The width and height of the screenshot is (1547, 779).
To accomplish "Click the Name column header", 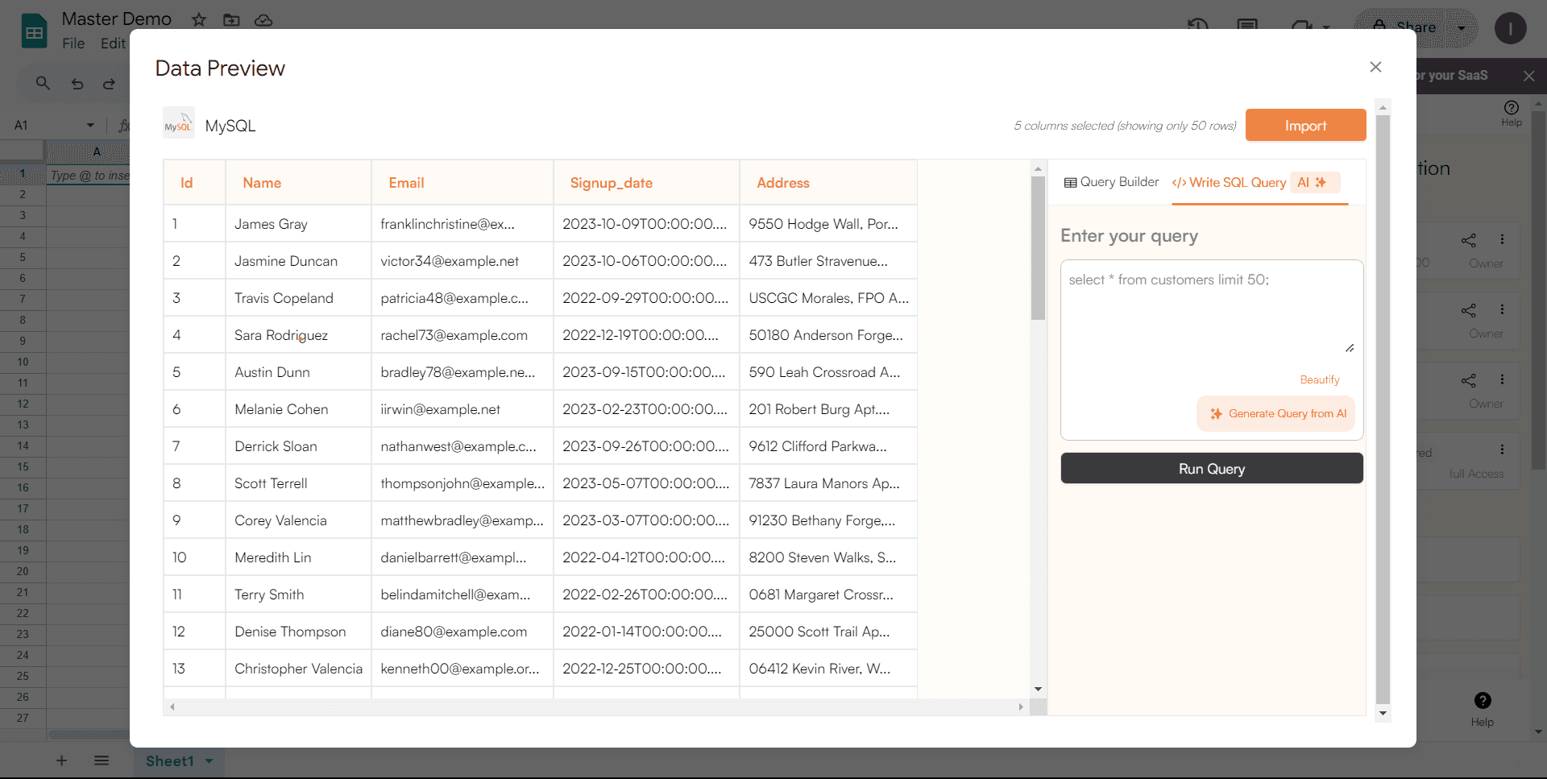I will [298, 183].
